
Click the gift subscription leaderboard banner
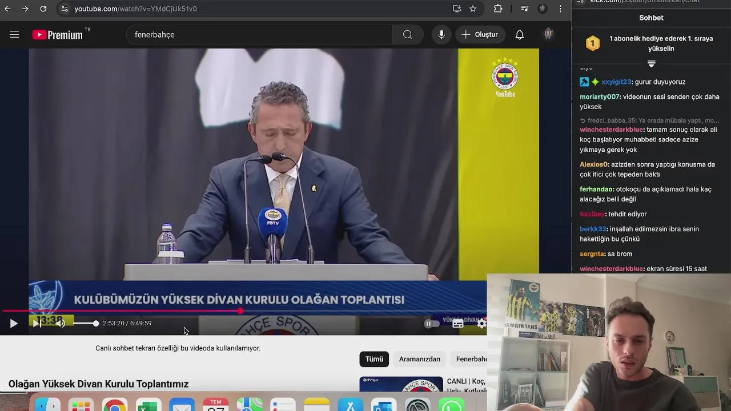pyautogui.click(x=651, y=43)
